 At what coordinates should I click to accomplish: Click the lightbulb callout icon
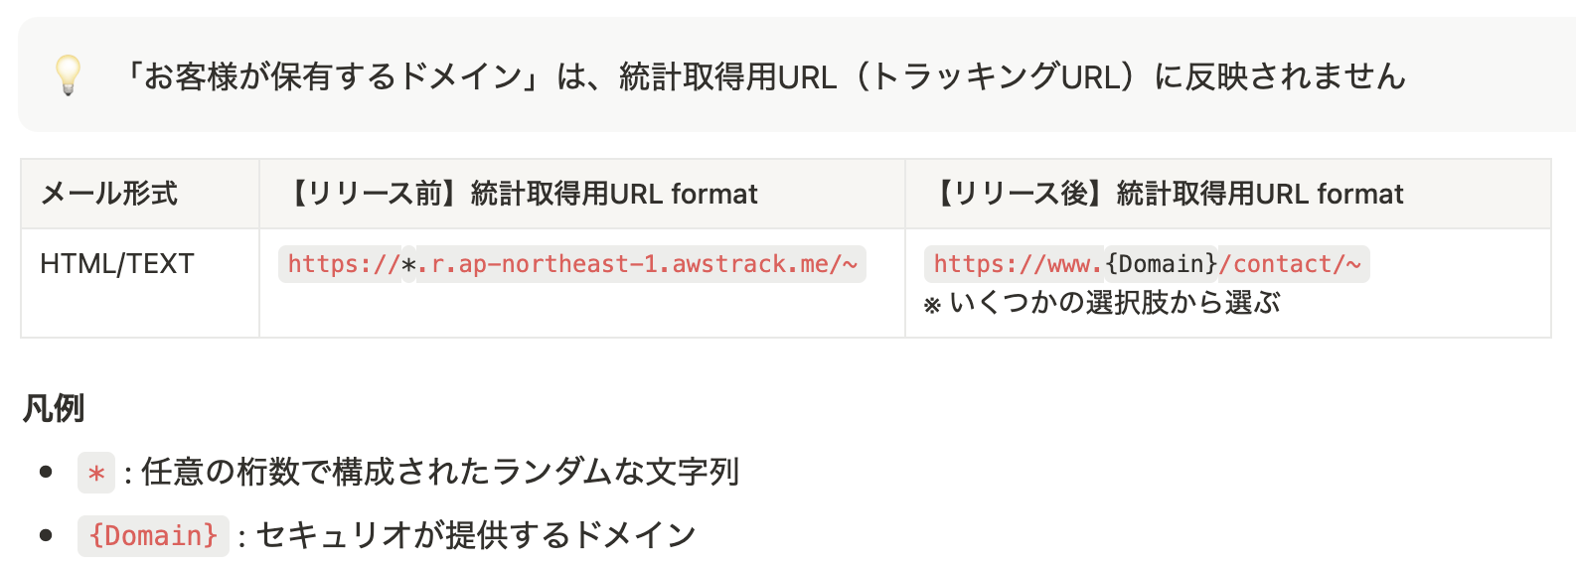pyautogui.click(x=68, y=75)
